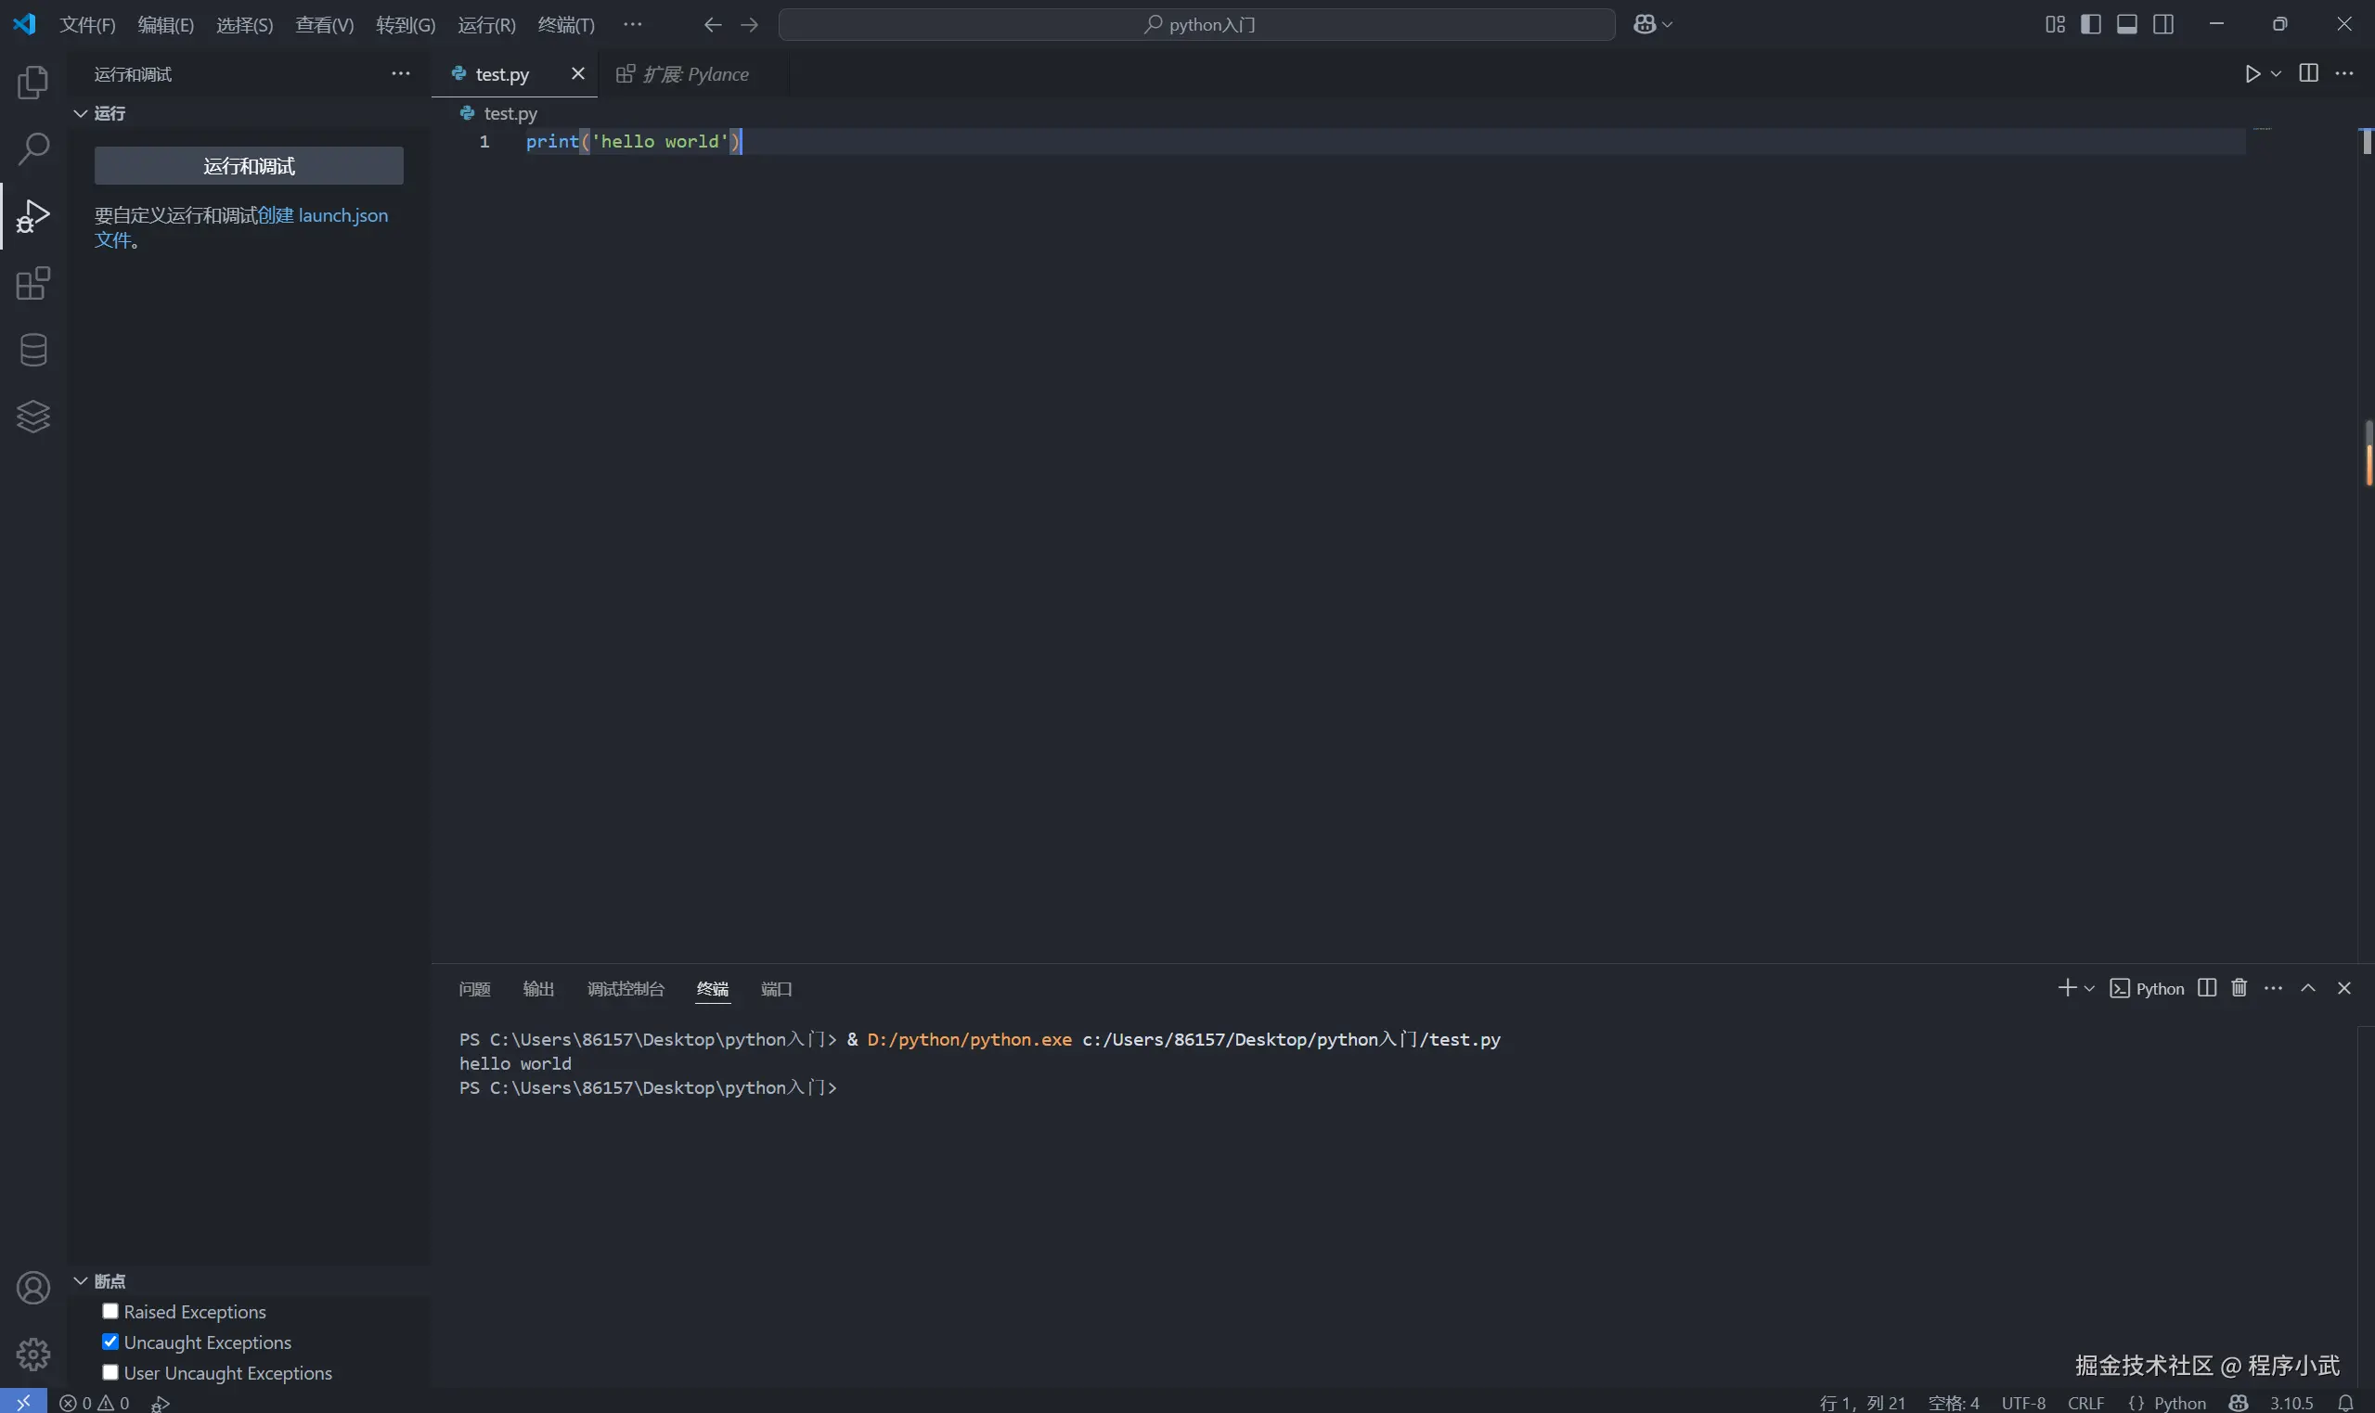The width and height of the screenshot is (2375, 1413).
Task: Enable User Uncaught Exceptions breakpoint
Action: pos(110,1372)
